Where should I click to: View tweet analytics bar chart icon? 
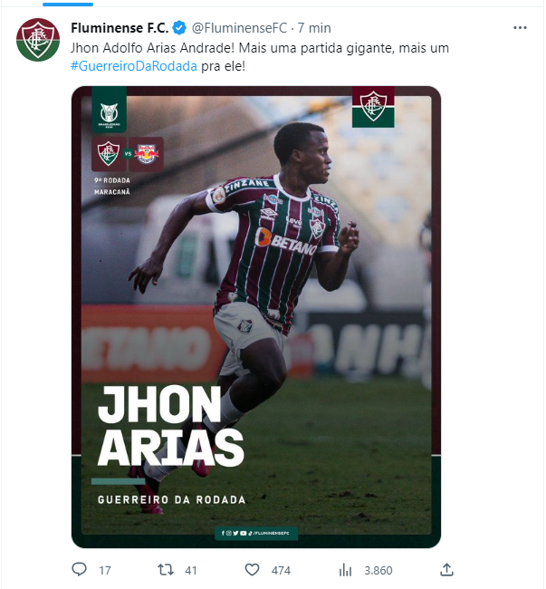click(345, 570)
